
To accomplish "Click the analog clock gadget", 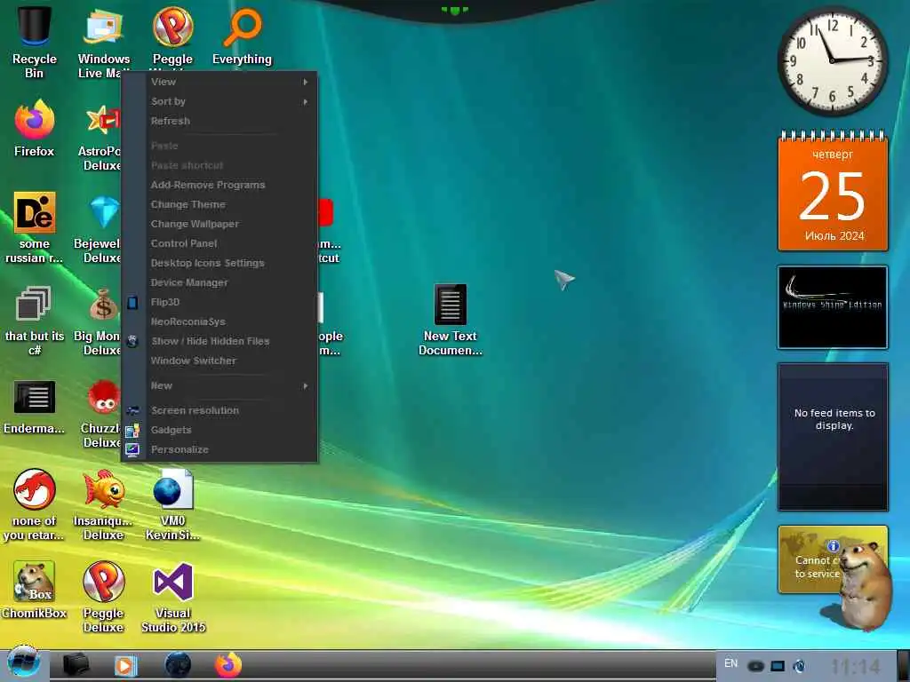I will (x=833, y=61).
